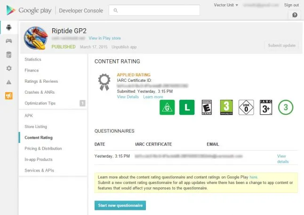Click View Details under applied rating
Screen dimensions: 304x215
[x=128, y=97]
